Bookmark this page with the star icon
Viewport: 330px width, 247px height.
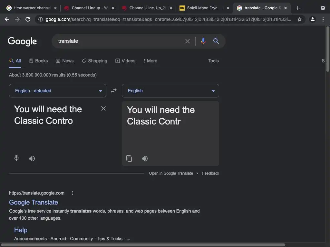pyautogui.click(x=300, y=19)
